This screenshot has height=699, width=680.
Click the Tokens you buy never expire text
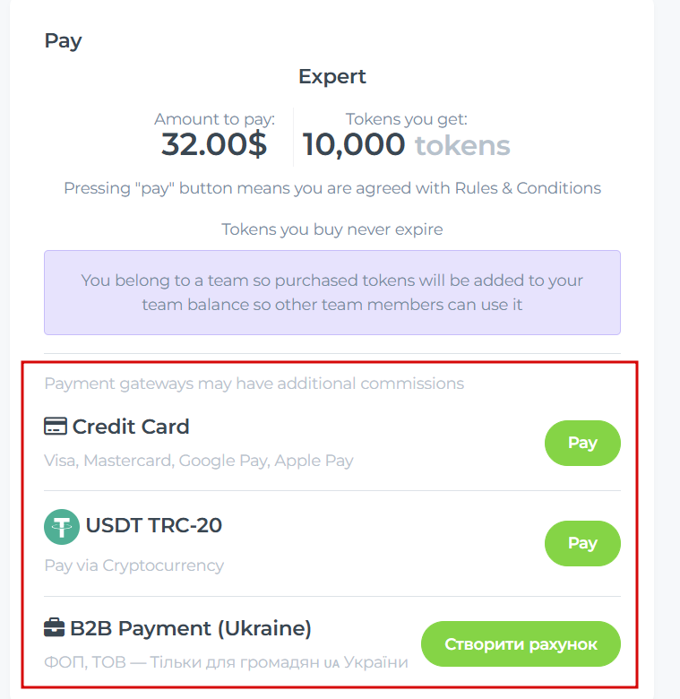332,229
